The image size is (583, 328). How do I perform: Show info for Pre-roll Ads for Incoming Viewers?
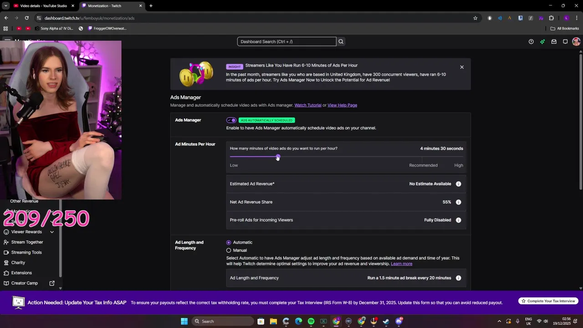tap(459, 220)
